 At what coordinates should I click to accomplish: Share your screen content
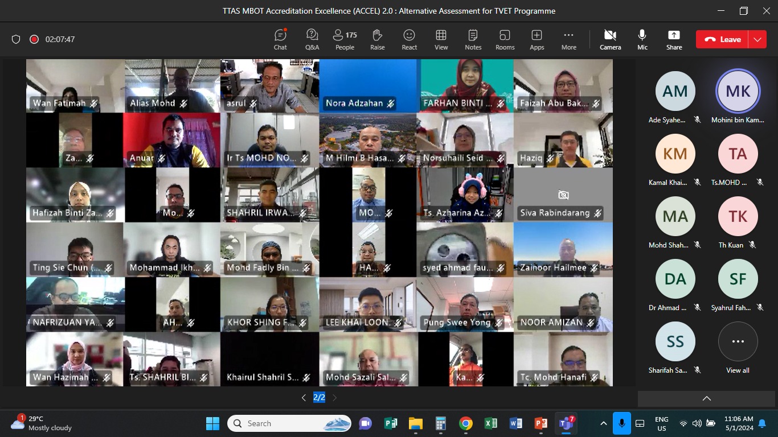tap(674, 39)
